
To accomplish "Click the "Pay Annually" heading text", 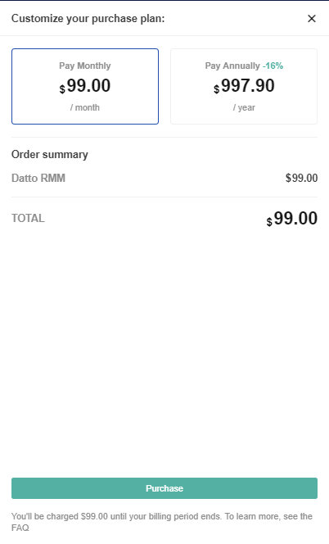I will (x=232, y=66).
